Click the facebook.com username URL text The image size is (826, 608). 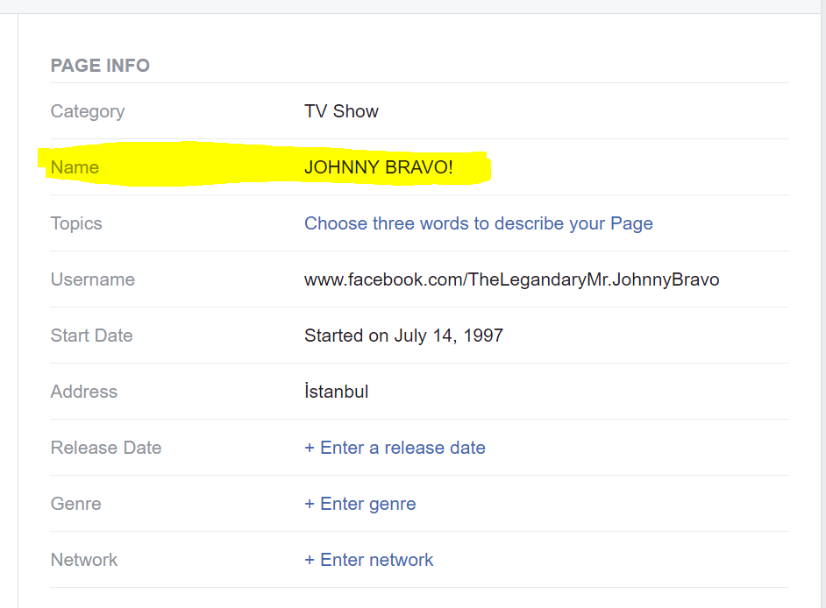[511, 279]
